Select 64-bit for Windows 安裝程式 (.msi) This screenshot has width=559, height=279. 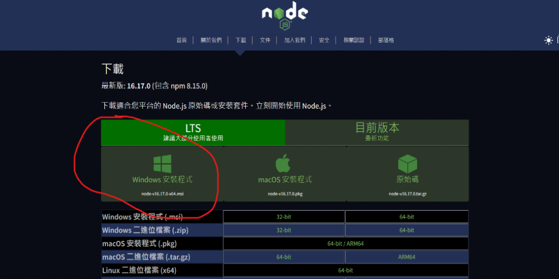click(x=407, y=217)
